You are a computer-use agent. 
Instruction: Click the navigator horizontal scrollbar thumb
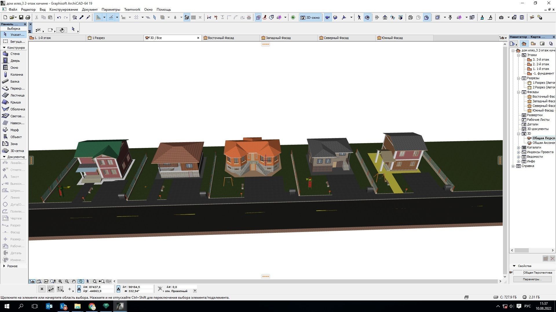pyautogui.click(x=522, y=250)
